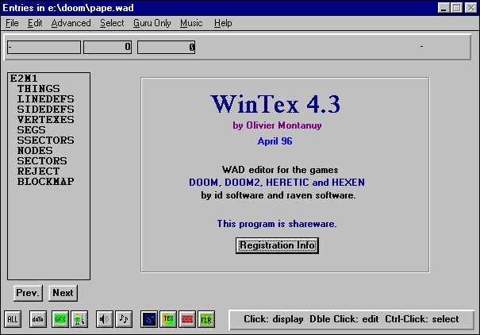This screenshot has width=480, height=335.
Task: Click the status bar hint text
Action: 351,319
